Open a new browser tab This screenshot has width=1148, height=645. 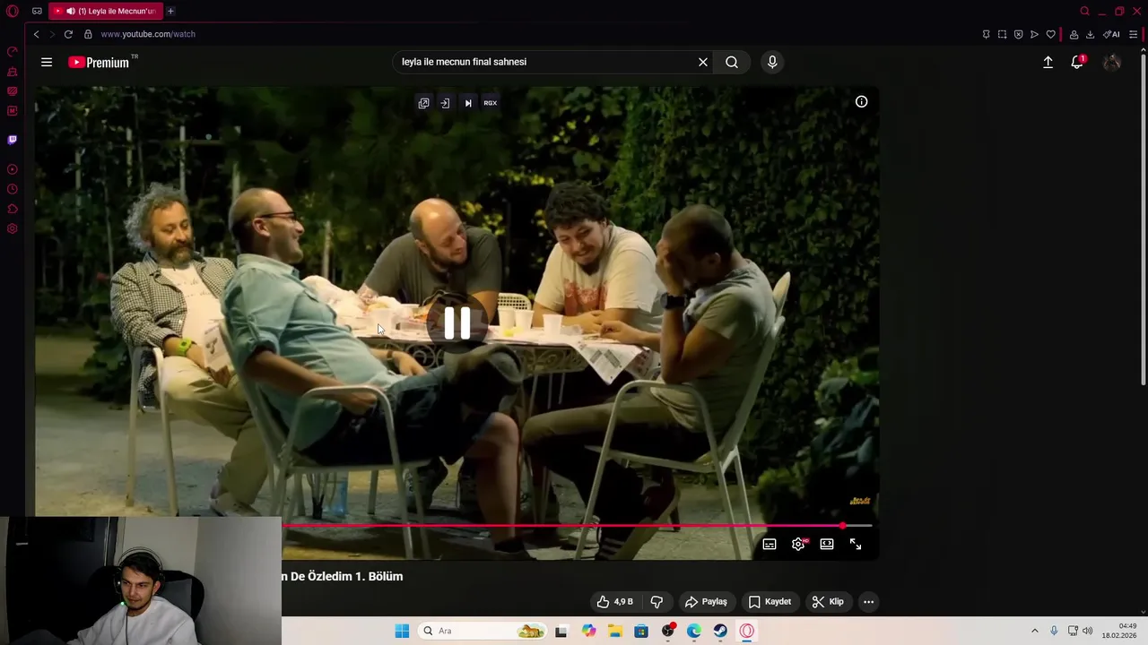point(170,11)
